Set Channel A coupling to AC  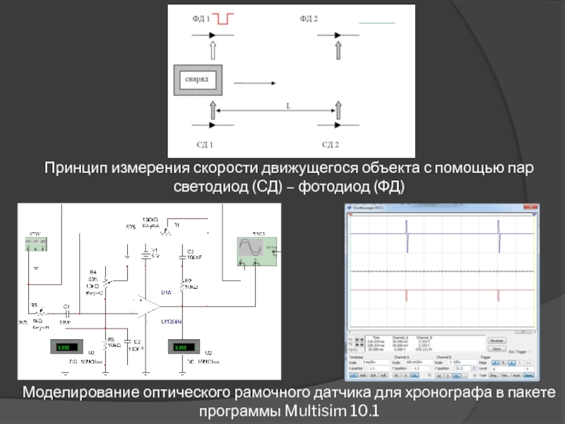click(x=397, y=375)
